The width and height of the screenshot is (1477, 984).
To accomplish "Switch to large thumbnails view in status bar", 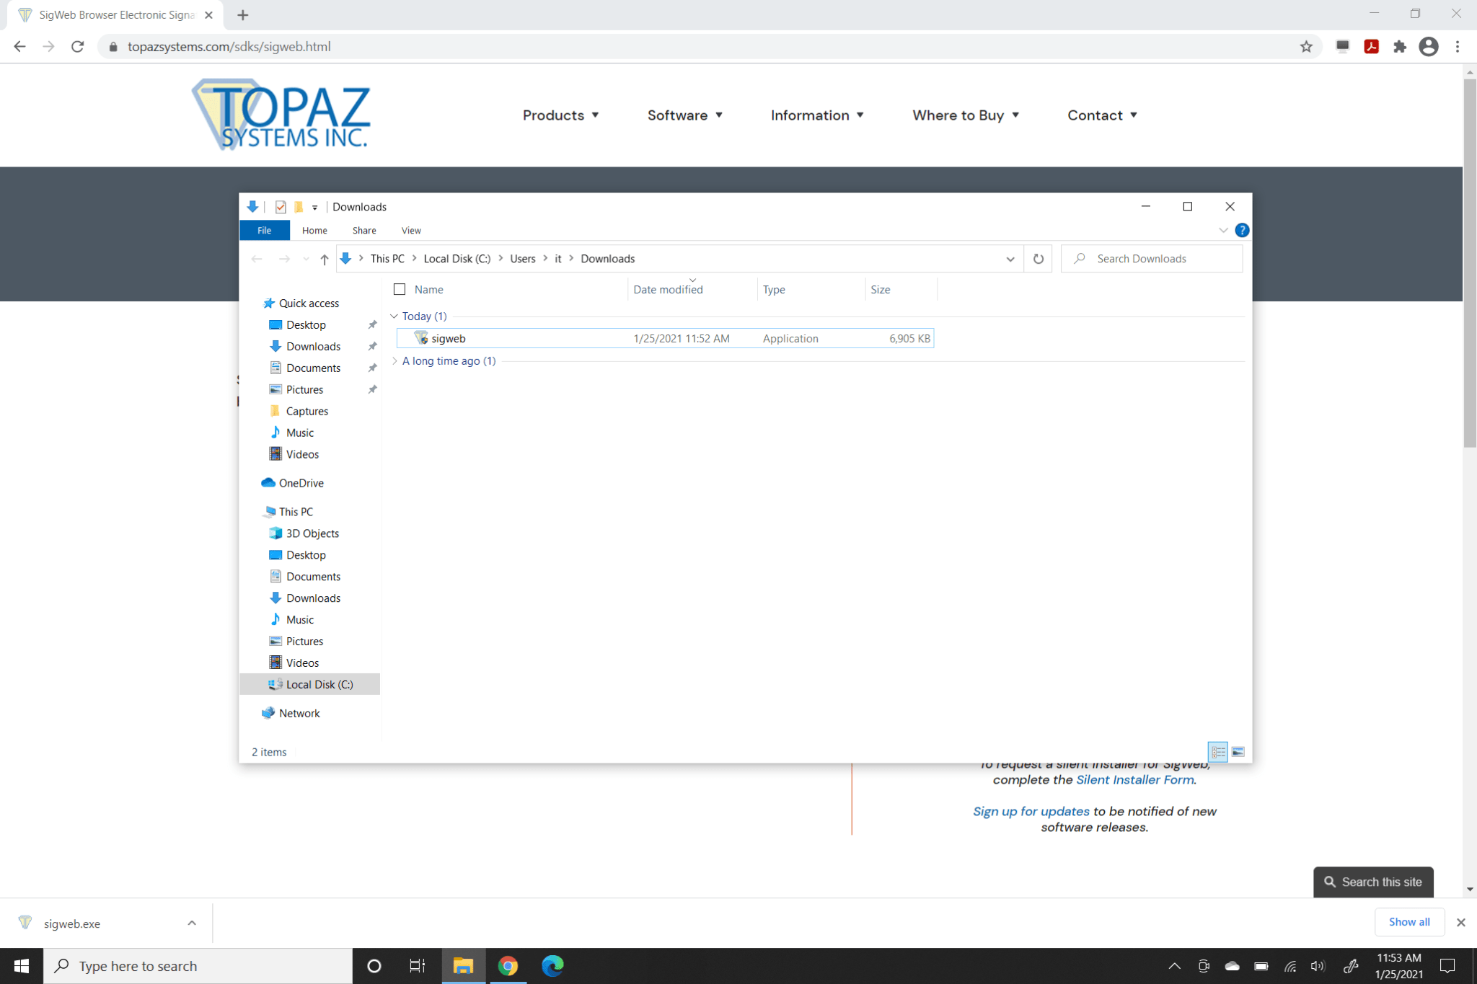I will pos(1238,751).
